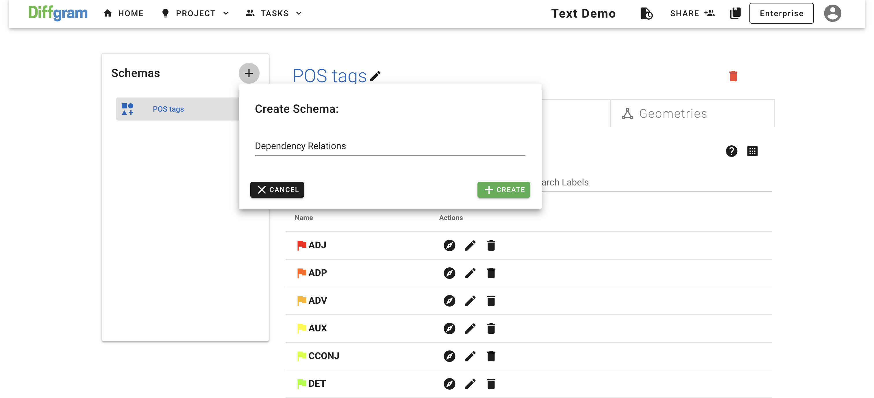Edit the ADP label with pencil icon
Image resolution: width=874 pixels, height=398 pixels.
(470, 273)
